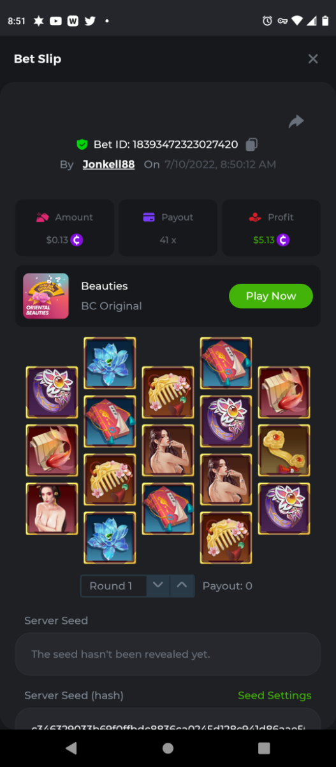The height and width of the screenshot is (767, 336).
Task: Select previous round with up chevron
Action: [182, 585]
